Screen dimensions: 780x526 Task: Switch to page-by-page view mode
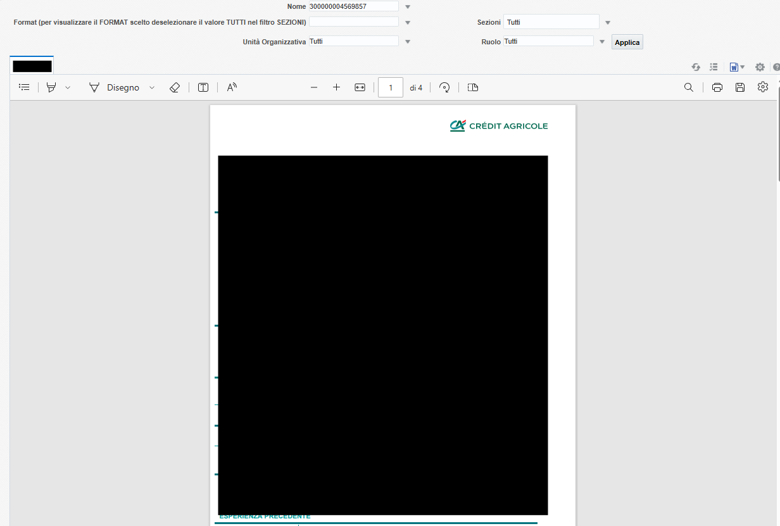pyautogui.click(x=472, y=87)
